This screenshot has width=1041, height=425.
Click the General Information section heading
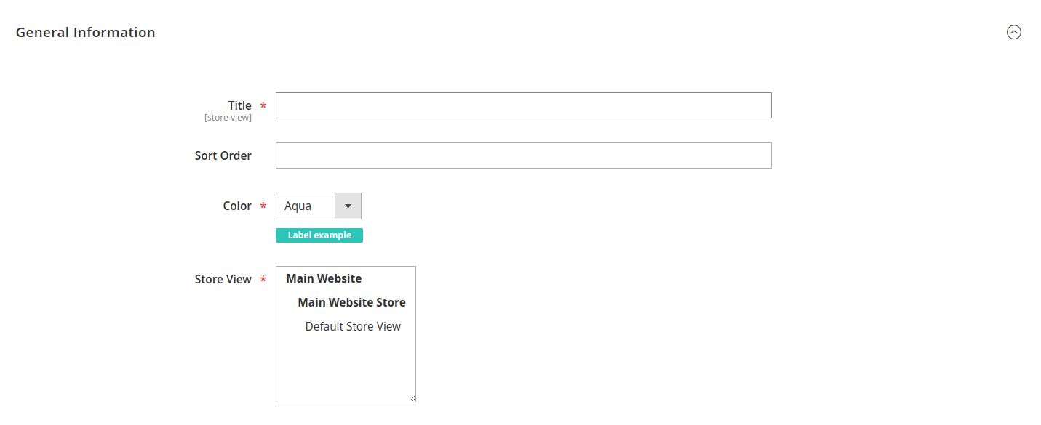click(x=85, y=32)
